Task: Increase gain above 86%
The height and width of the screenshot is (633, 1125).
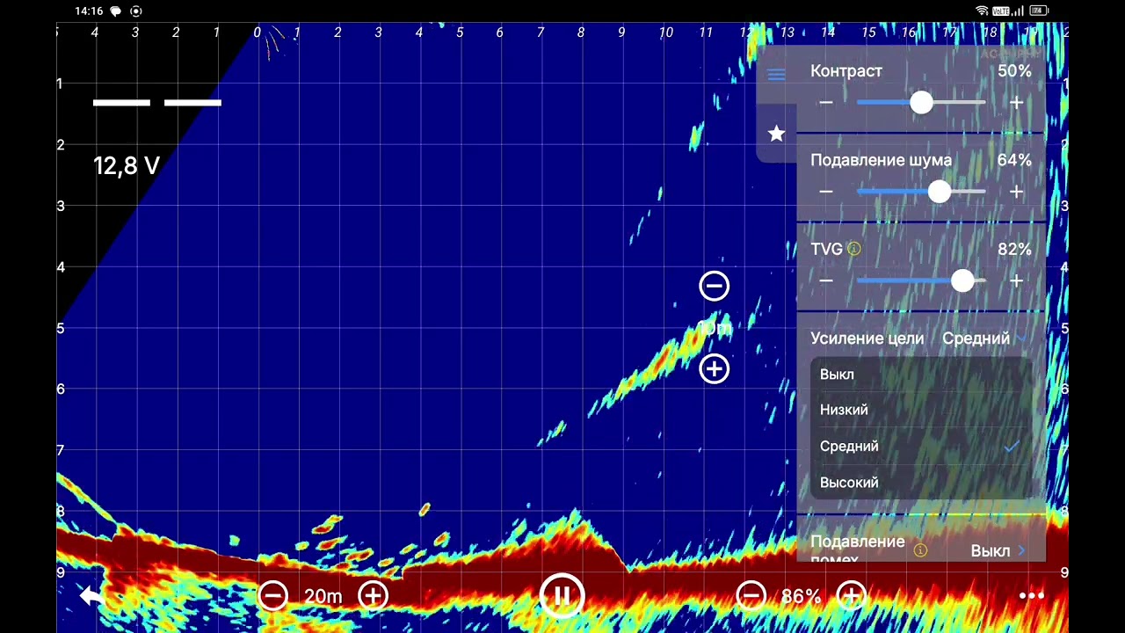Action: [851, 596]
